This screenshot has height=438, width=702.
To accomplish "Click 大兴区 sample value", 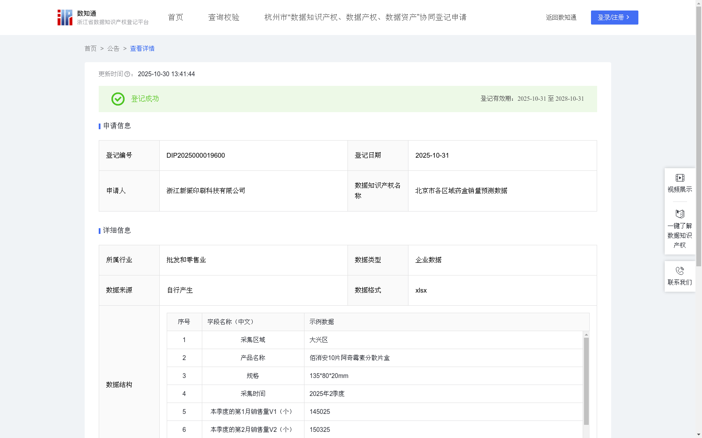I will [319, 340].
